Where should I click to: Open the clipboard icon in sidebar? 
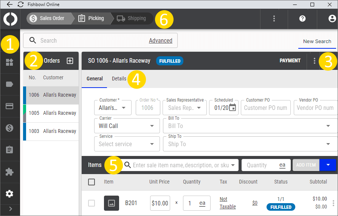[x=10, y=150]
